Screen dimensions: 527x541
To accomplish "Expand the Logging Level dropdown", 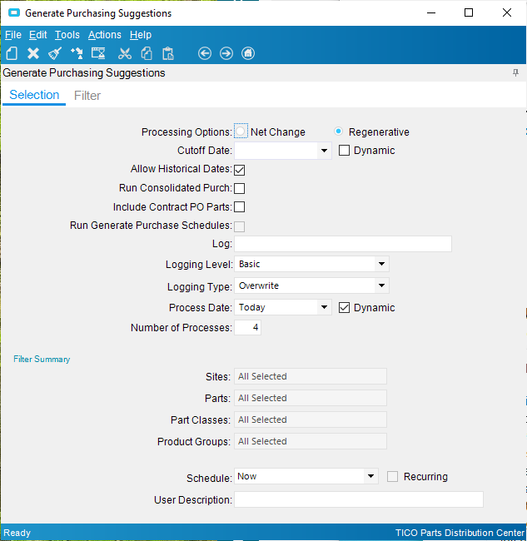I will tap(381, 264).
